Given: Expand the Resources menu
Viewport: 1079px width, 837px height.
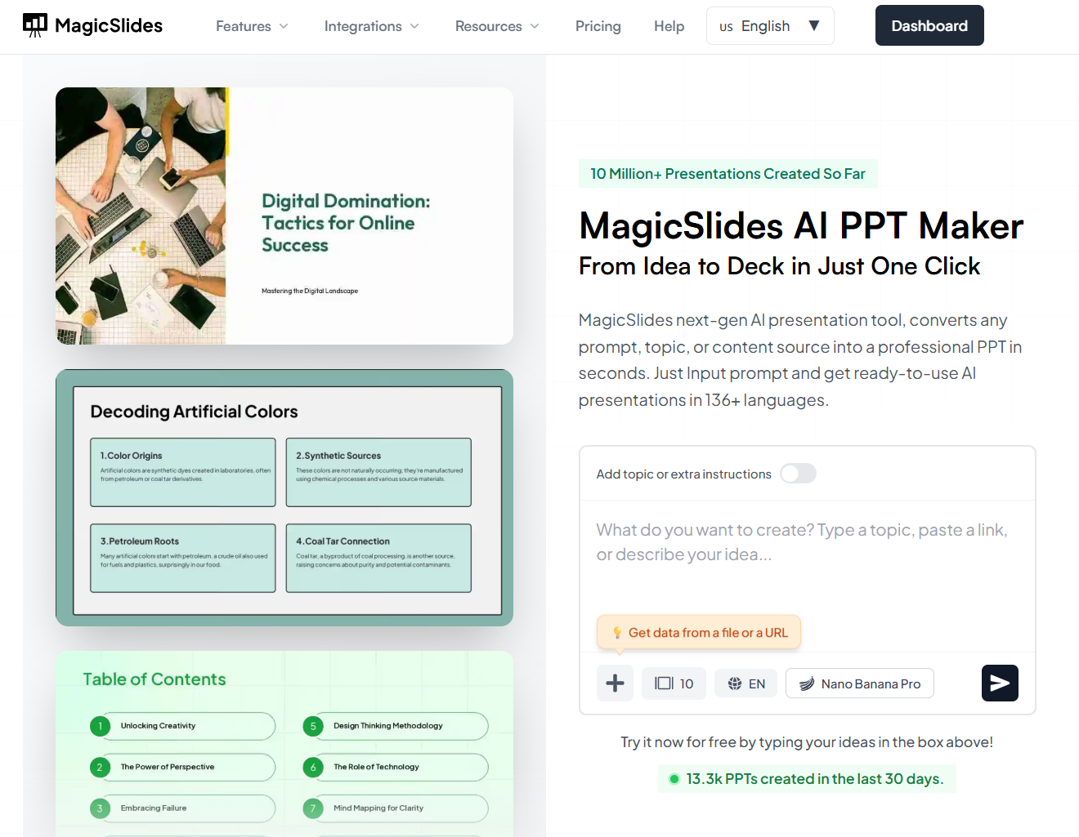Looking at the screenshot, I should coord(497,26).
